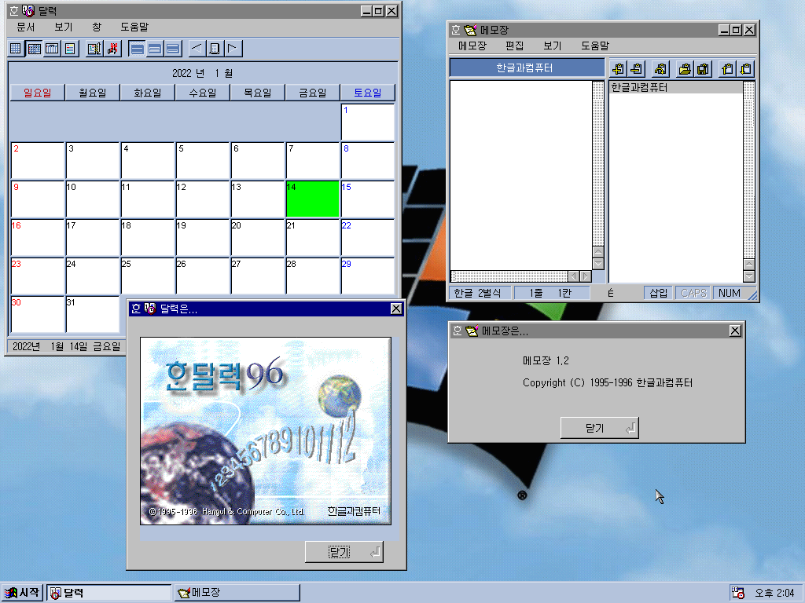Switch to 메모장 taskbar button
Screen dimensions: 805x603
237,593
